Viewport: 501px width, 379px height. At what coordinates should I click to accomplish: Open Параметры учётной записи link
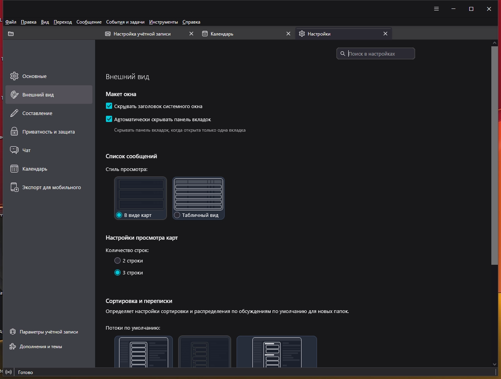click(x=49, y=332)
